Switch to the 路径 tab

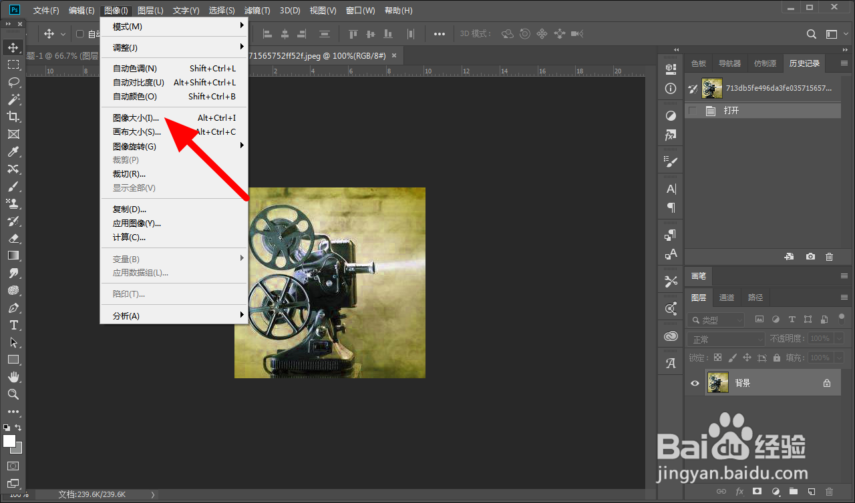pyautogui.click(x=755, y=298)
